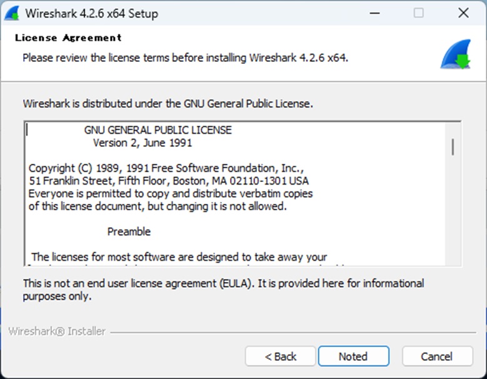Click the license text scrollbar thumb
This screenshot has height=379, width=487.
(452, 147)
